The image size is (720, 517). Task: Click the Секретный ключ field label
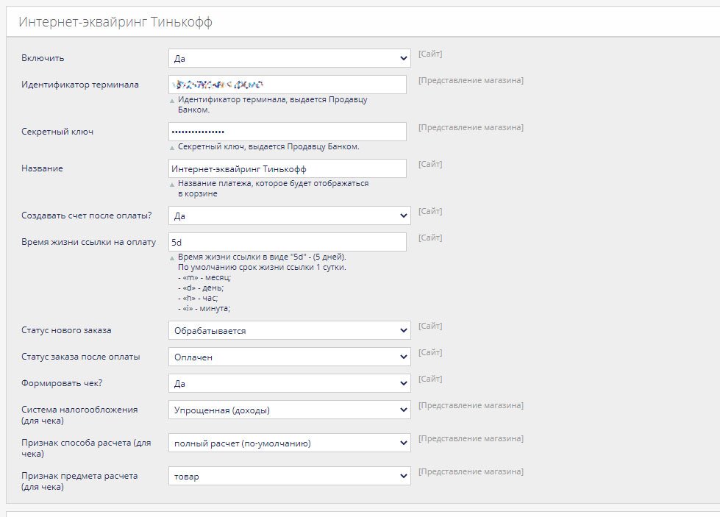click(57, 132)
